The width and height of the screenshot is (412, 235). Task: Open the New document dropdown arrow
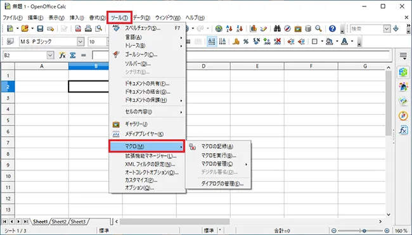click(17, 29)
